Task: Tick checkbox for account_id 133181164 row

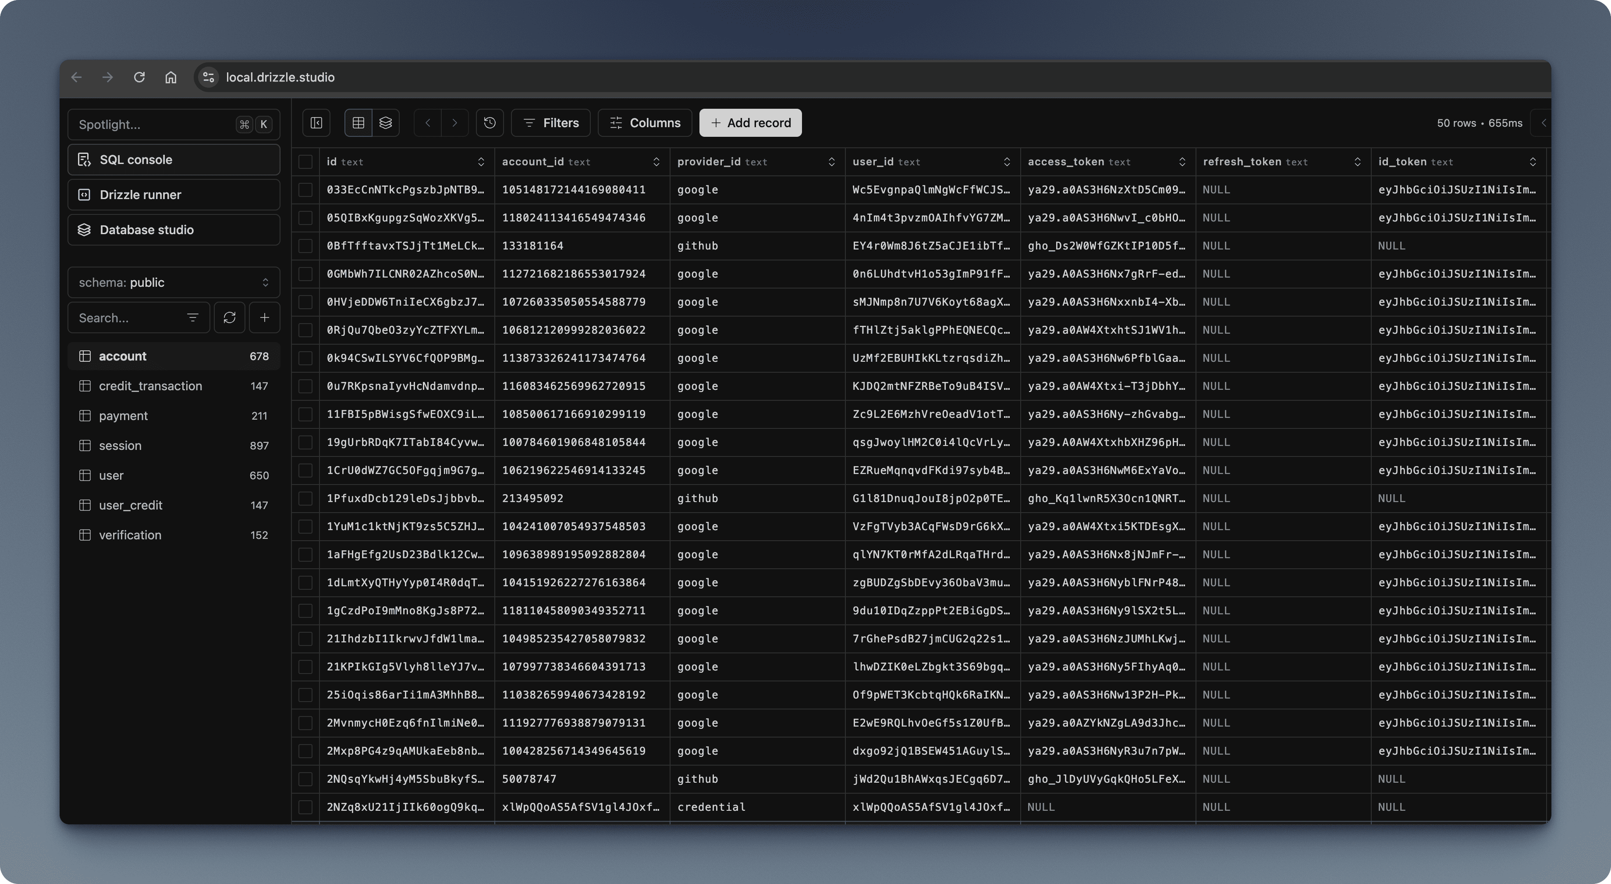Action: tap(305, 246)
